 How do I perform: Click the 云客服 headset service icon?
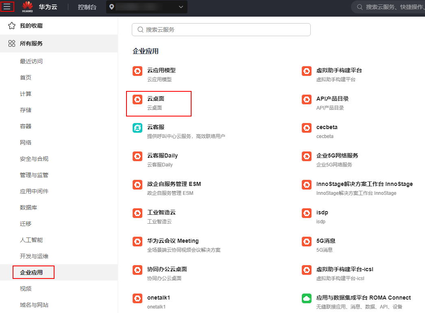tap(137, 128)
